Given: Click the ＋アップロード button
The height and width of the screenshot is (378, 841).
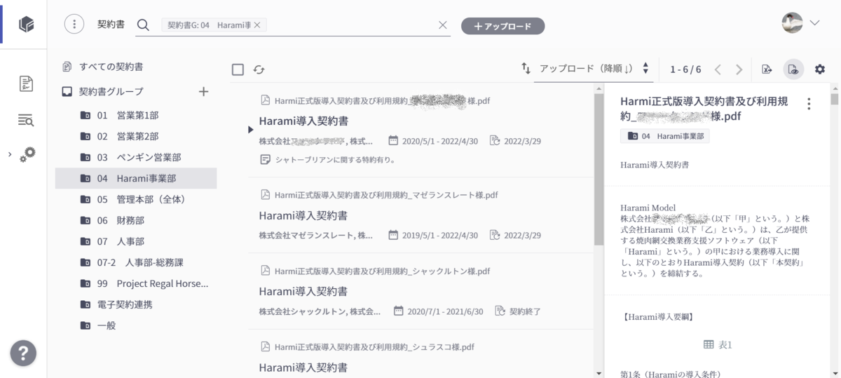Looking at the screenshot, I should click(502, 26).
